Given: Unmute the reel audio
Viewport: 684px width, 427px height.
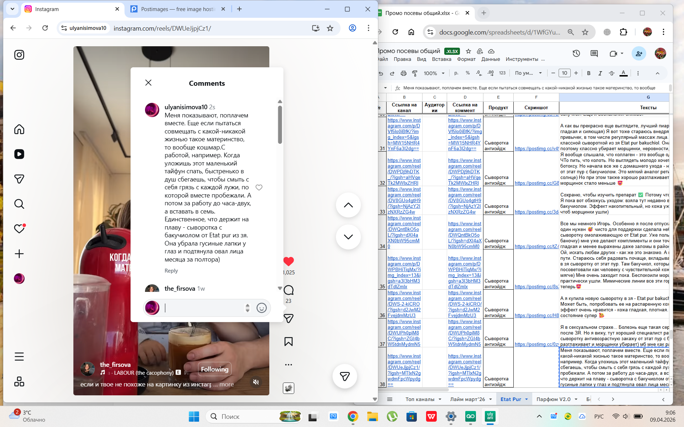Looking at the screenshot, I should pos(256,382).
